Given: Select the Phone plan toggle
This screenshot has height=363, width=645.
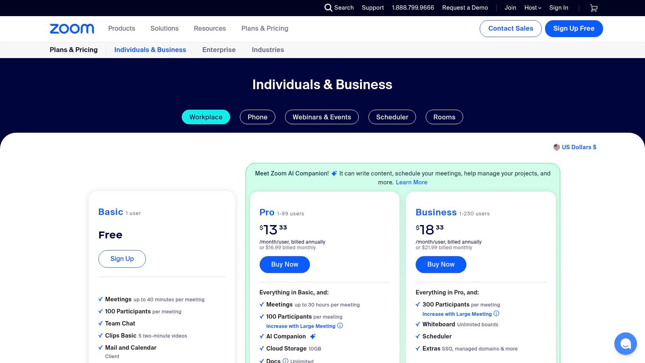Looking at the screenshot, I should (258, 117).
